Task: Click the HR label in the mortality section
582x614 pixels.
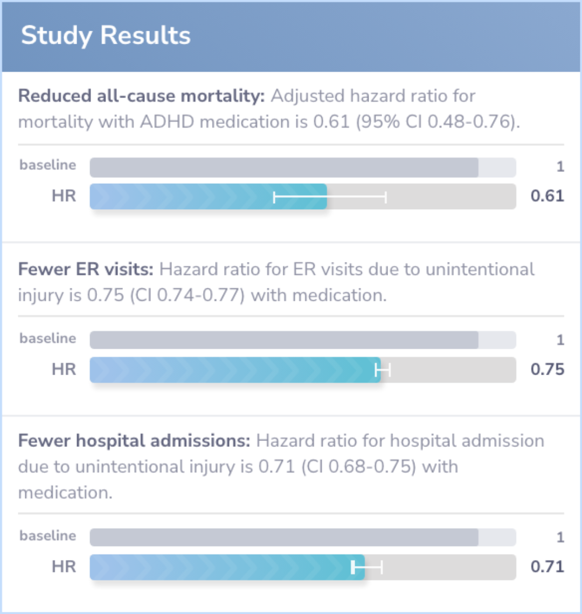Action: tap(64, 196)
